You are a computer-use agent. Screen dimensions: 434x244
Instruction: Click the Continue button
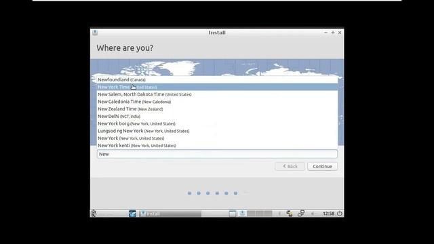(x=323, y=166)
